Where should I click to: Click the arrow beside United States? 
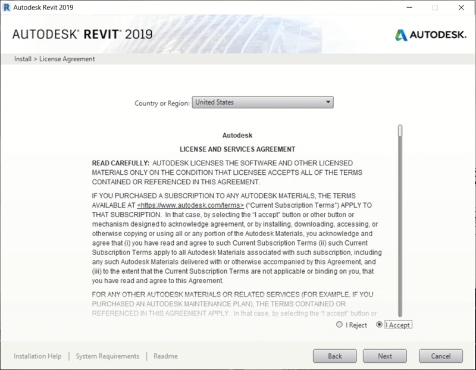[x=328, y=102]
